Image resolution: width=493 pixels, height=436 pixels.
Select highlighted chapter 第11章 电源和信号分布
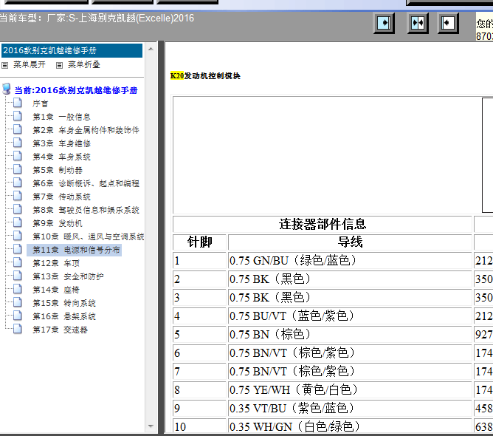coord(75,250)
